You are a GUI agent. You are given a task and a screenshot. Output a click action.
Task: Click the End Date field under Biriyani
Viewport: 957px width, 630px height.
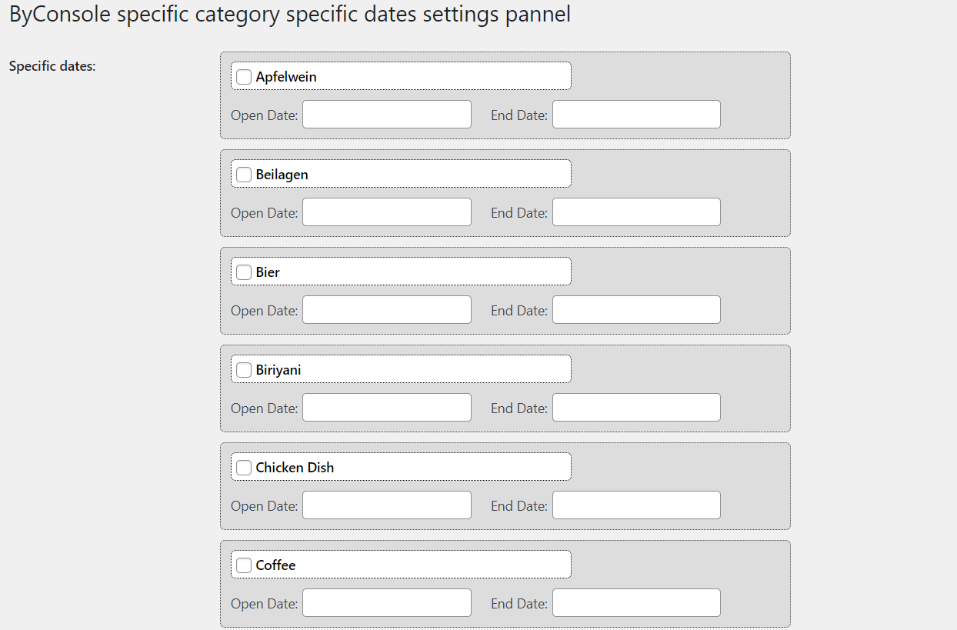coord(636,407)
